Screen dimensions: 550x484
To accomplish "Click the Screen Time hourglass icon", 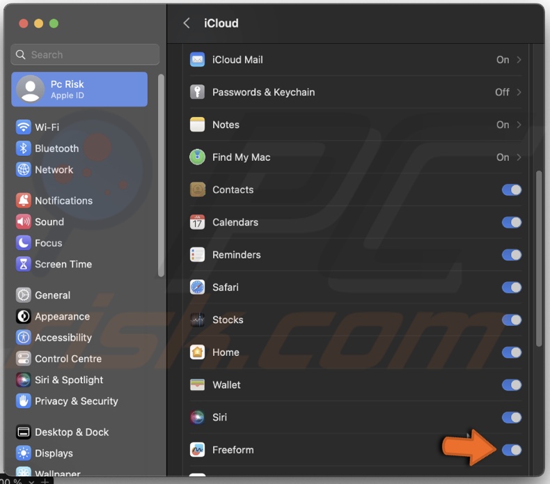I will (x=24, y=264).
